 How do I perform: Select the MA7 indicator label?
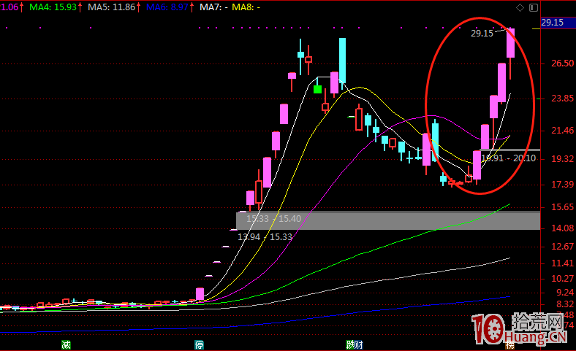(x=213, y=7)
